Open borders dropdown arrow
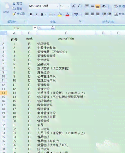 (55, 14)
